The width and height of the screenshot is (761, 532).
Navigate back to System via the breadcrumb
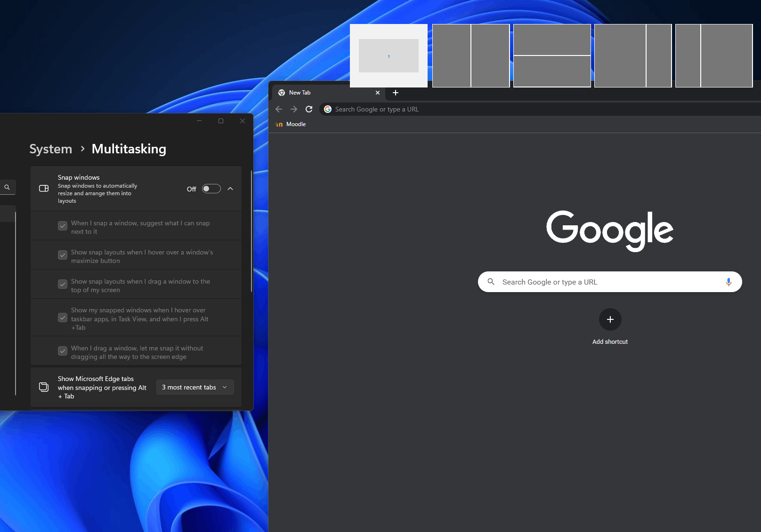[50, 149]
